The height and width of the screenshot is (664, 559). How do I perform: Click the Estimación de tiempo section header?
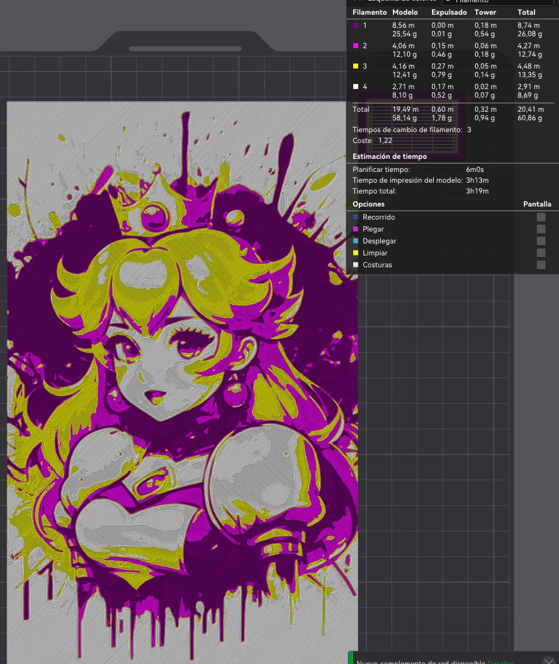tap(389, 156)
